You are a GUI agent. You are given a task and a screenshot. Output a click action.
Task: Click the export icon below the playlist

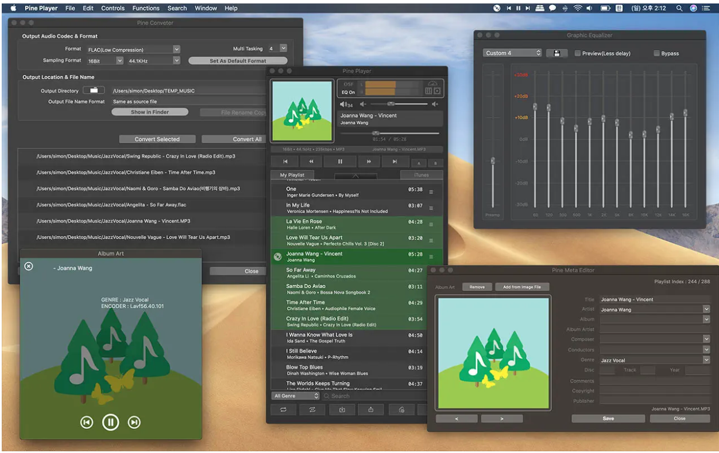(x=371, y=409)
